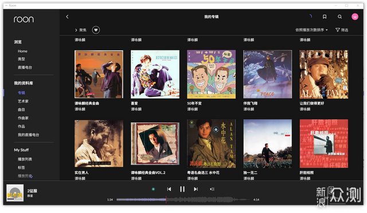This screenshot has width=367, height=213.
Task: Open 播放历史 history in sidebar
Action: (25, 176)
